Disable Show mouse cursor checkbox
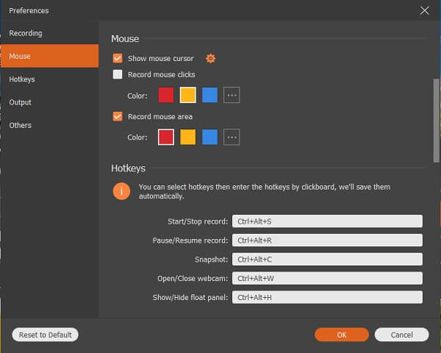Viewport: 441px width, 353px height. tap(118, 58)
